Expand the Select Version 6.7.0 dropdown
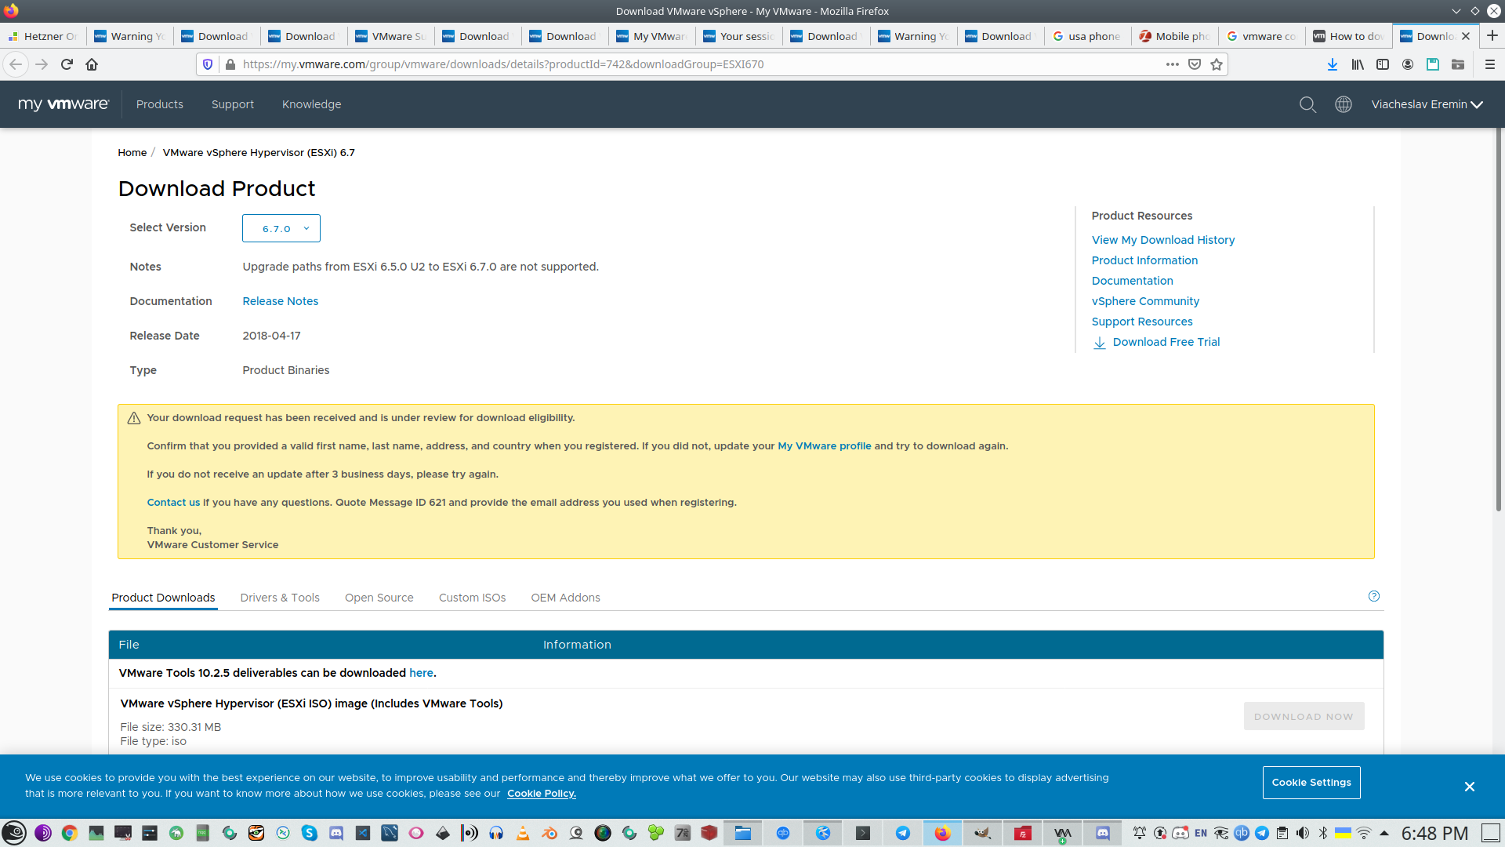 [281, 228]
